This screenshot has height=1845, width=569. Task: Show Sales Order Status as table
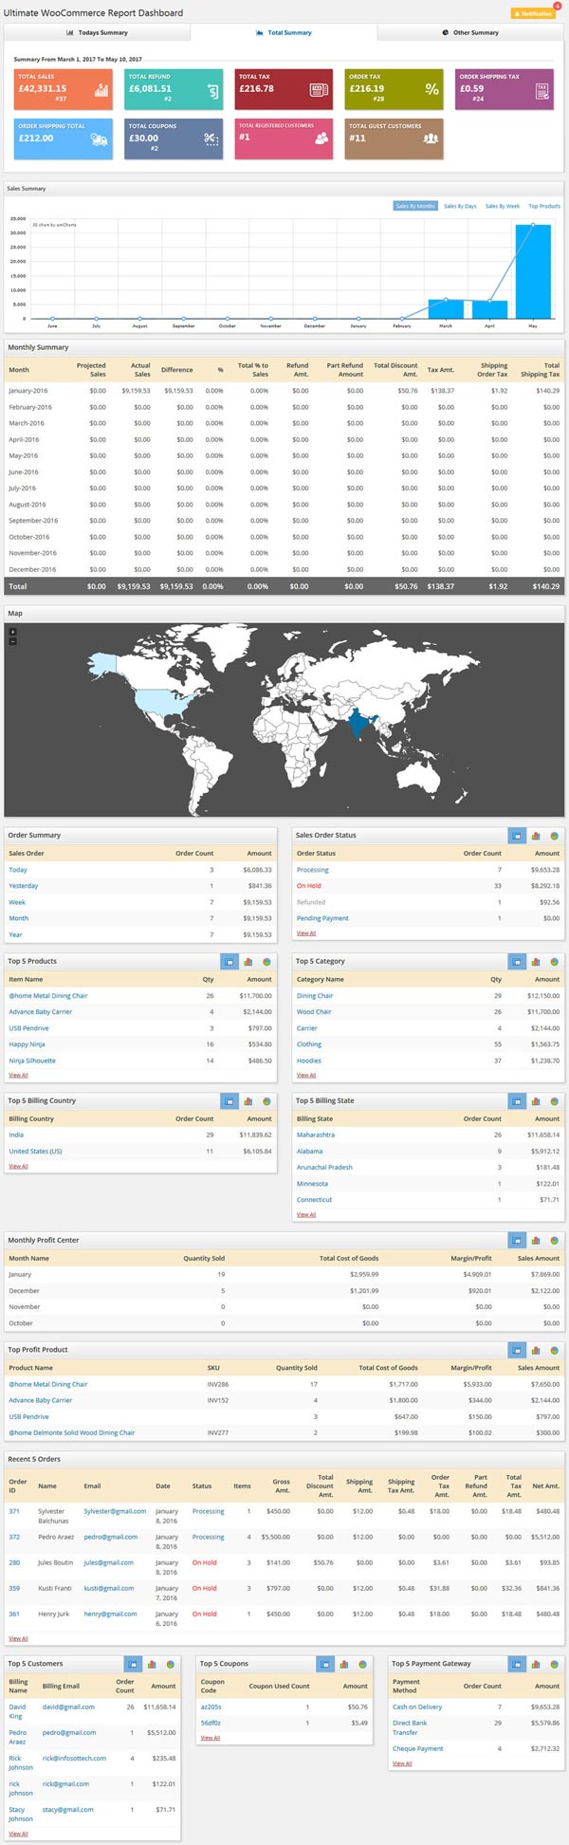pos(517,836)
